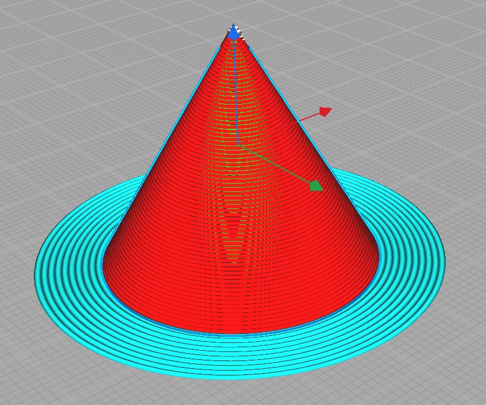Select the green Y-axis arrowhead
Image resolution: width=486 pixels, height=405 pixels.
316,185
